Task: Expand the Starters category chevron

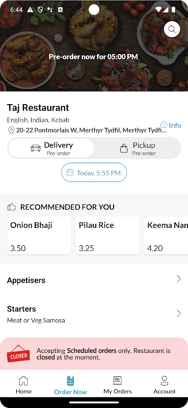Action: click(x=179, y=313)
